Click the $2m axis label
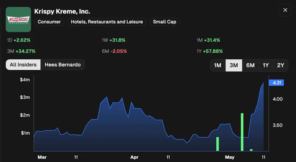This screenshot has width=296, height=162. tap(25, 115)
